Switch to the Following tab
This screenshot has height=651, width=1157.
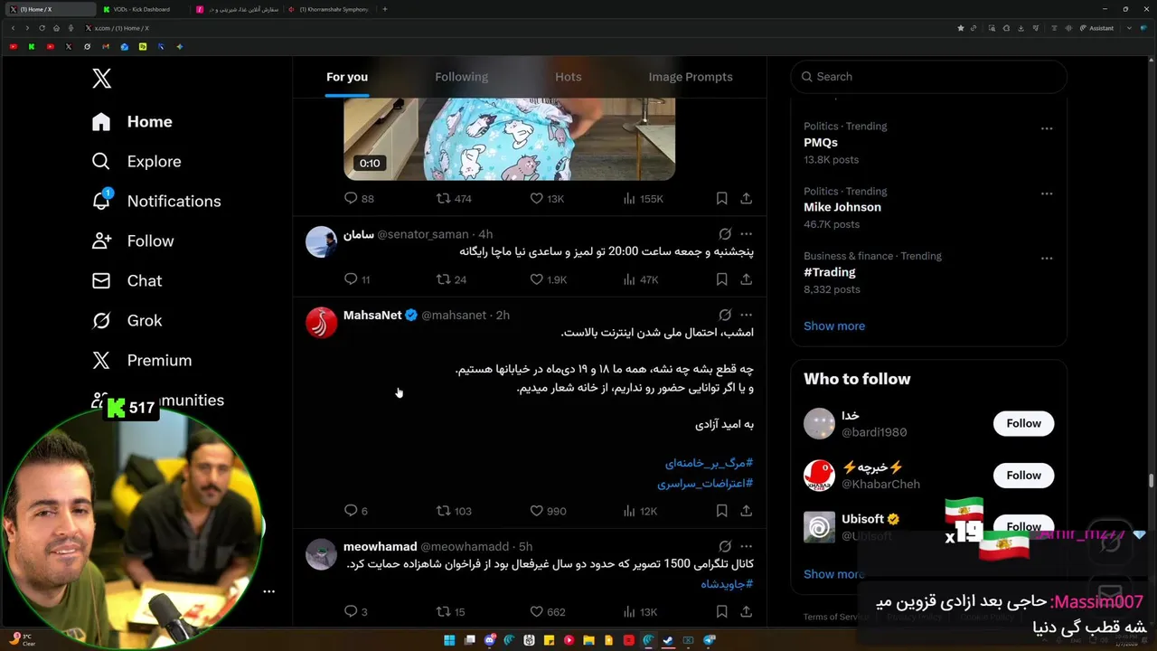(461, 77)
